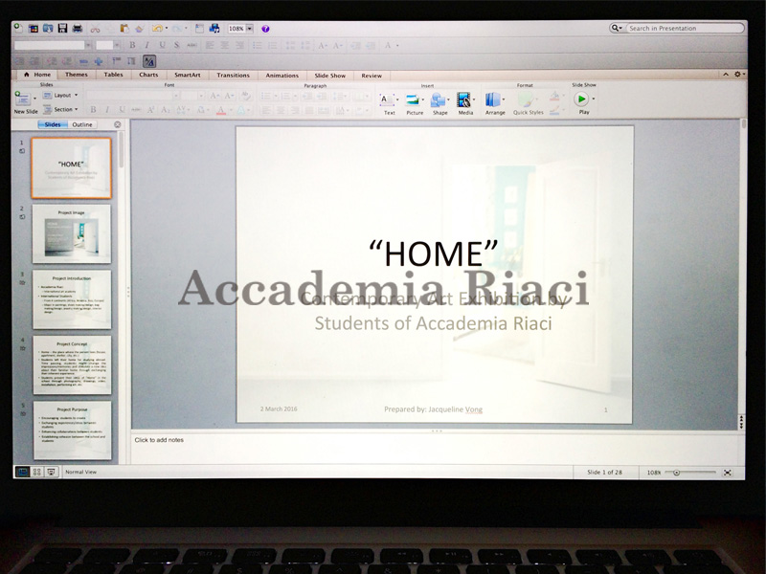Screen dimensions: 766x574
Task: Open the Review ribbon tab
Action: [x=372, y=76]
